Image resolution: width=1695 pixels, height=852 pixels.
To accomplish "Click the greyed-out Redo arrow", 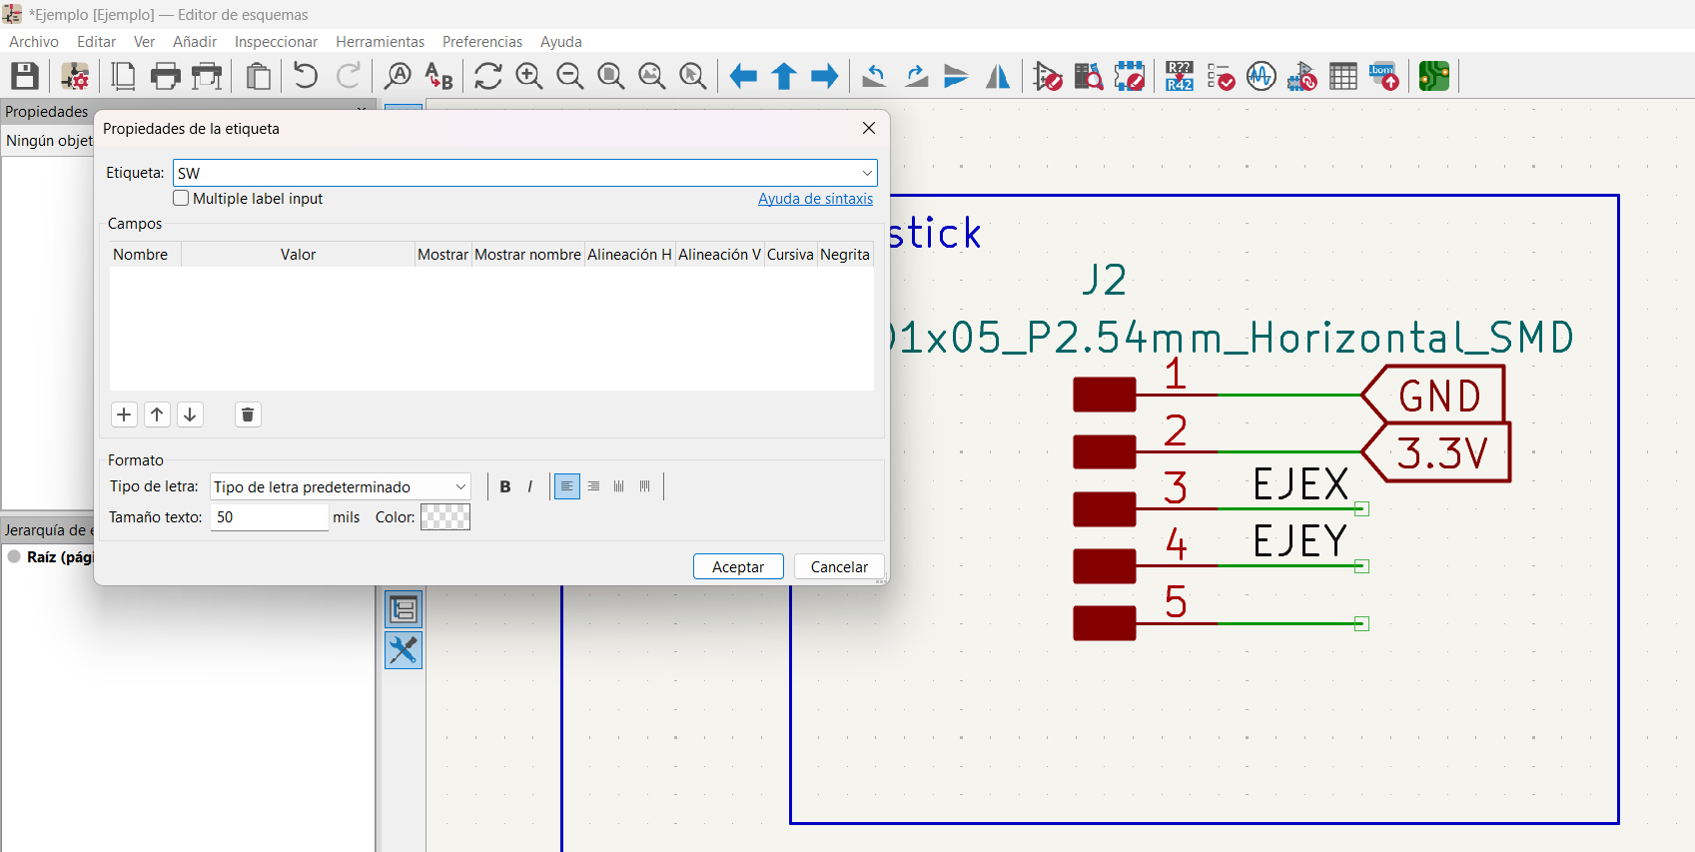I will coord(348,76).
